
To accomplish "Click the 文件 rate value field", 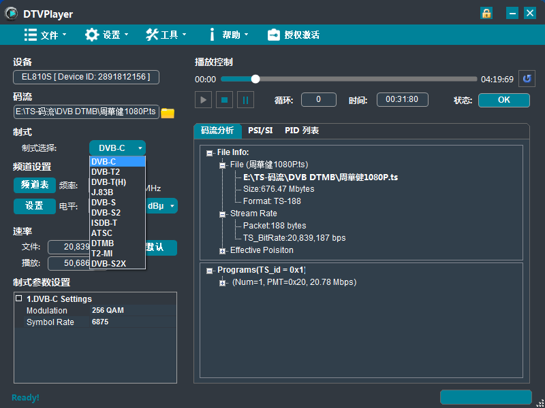I will [69, 247].
